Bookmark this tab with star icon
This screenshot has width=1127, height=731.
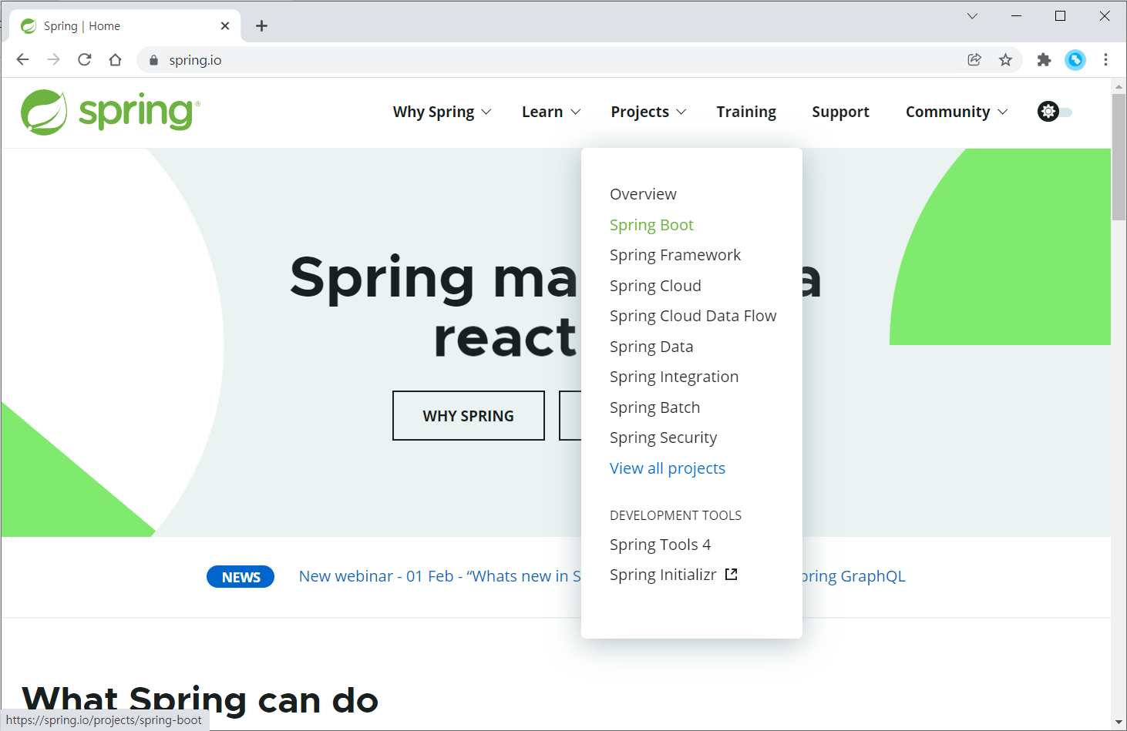[1005, 59]
